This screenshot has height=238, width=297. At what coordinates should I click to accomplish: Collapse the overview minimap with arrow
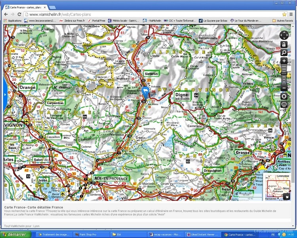pos(287,197)
